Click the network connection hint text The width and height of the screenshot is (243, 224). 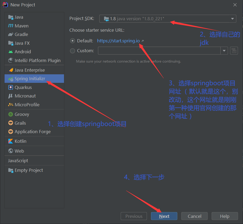(x=129, y=62)
